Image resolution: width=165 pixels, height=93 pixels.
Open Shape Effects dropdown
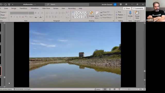[106, 18]
